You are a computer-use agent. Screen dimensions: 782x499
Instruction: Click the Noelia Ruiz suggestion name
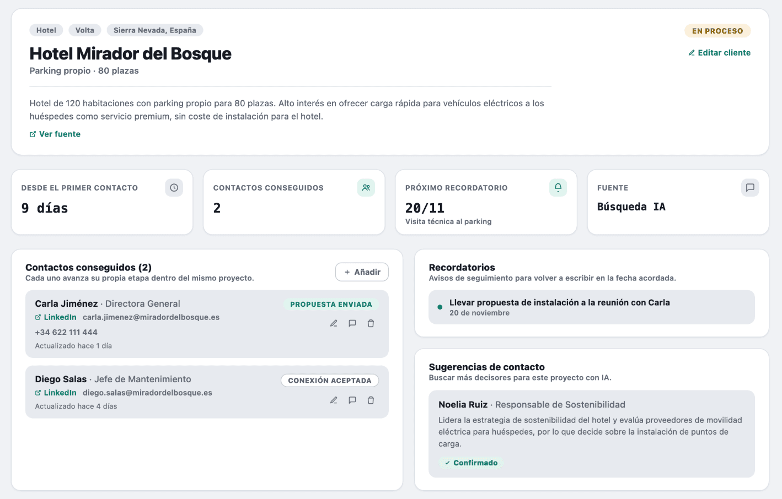463,405
